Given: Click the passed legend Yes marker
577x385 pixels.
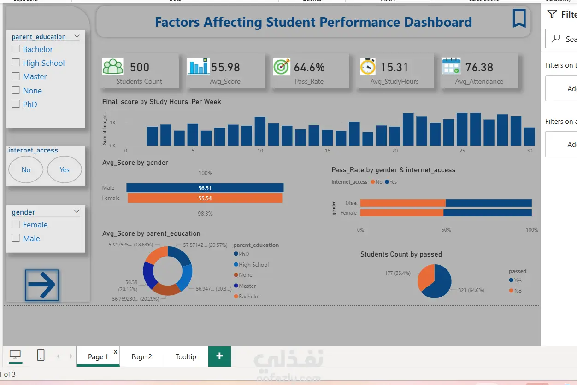Looking at the screenshot, I should pos(511,280).
